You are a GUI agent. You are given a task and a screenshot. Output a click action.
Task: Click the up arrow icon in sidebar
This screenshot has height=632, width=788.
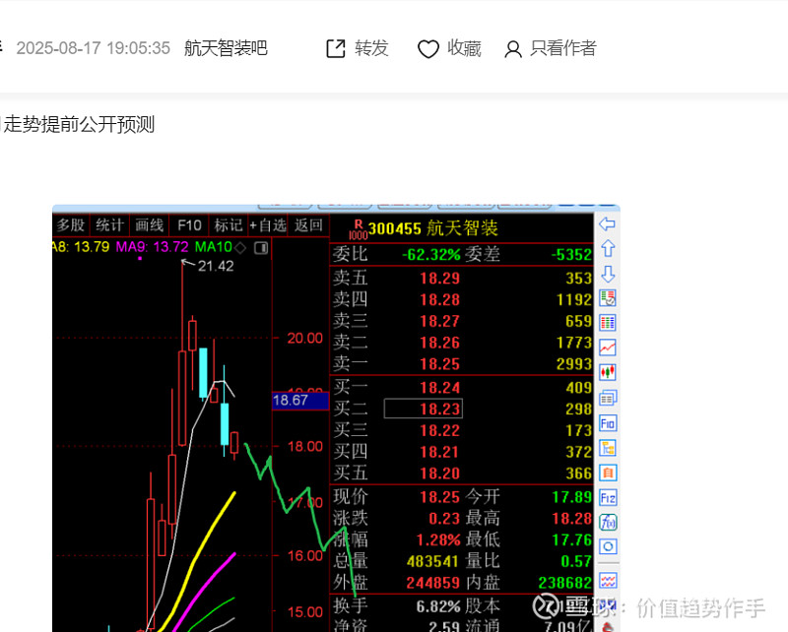[x=608, y=248]
